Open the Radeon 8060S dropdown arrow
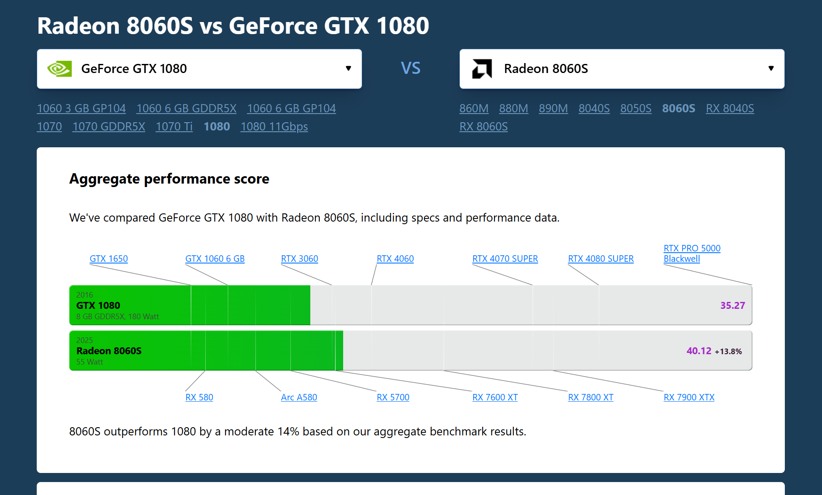The image size is (822, 495). (771, 68)
